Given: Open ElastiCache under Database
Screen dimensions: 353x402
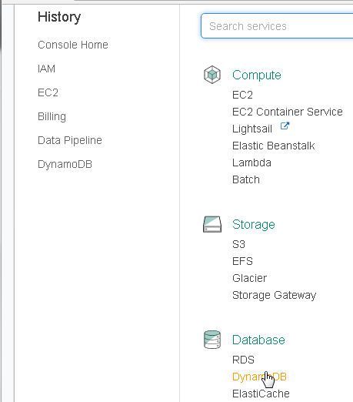Looking at the screenshot, I should click(261, 394).
